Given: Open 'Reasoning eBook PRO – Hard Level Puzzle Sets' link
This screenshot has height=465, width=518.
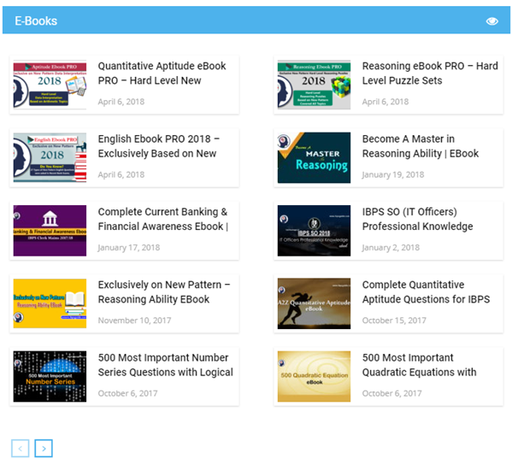Looking at the screenshot, I should click(429, 74).
